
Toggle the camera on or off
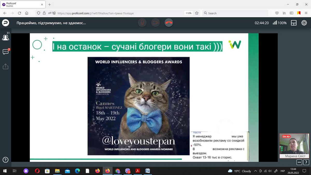155,23
